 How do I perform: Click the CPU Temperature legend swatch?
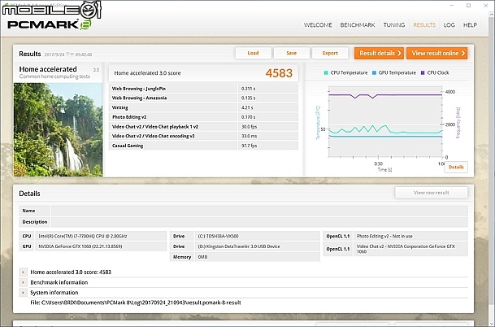(326, 72)
